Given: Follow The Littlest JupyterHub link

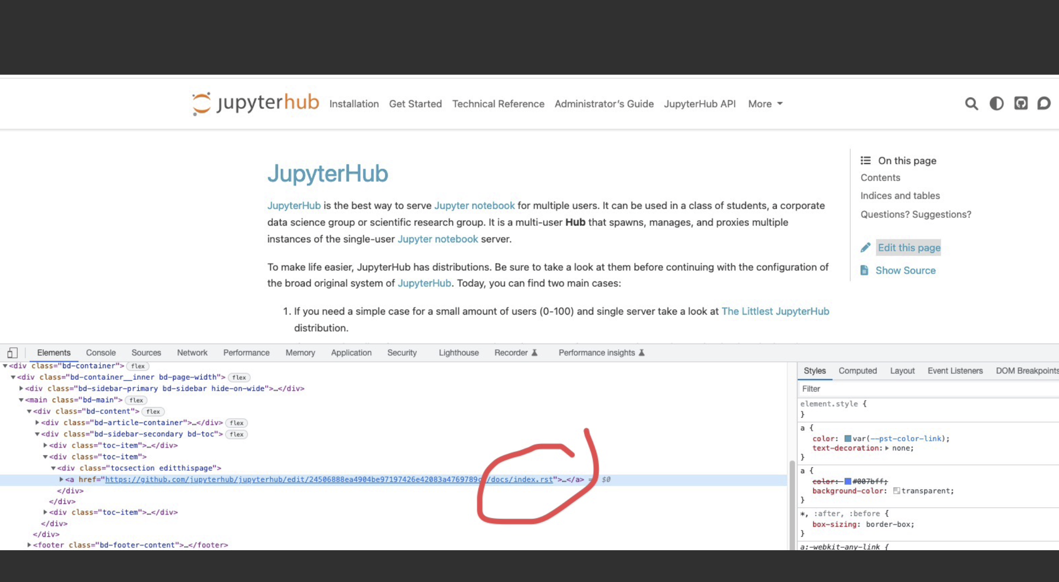Looking at the screenshot, I should tap(775, 311).
